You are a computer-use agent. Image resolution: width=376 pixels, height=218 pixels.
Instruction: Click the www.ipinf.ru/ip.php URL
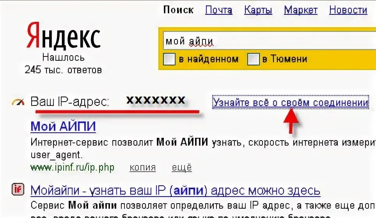click(73, 167)
